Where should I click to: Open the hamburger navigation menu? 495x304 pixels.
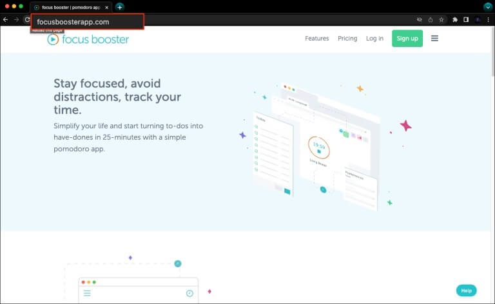[x=434, y=39]
